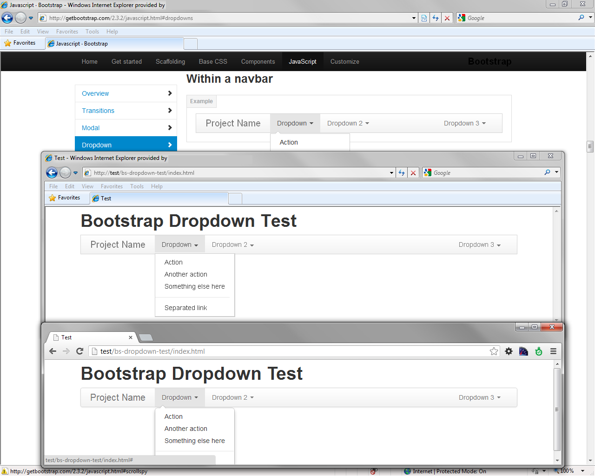This screenshot has height=476, width=595.
Task: Open Dropdown 2 in Chrome test page
Action: pos(233,397)
